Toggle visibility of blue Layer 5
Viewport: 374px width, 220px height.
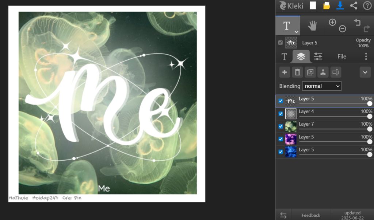pos(281,152)
